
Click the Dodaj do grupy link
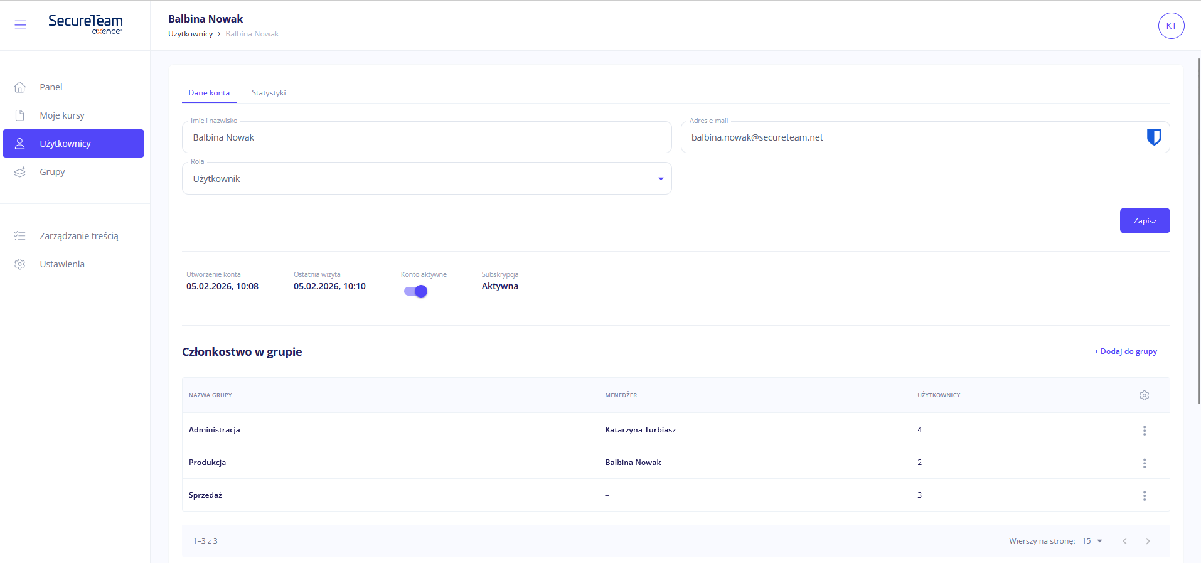tap(1126, 351)
